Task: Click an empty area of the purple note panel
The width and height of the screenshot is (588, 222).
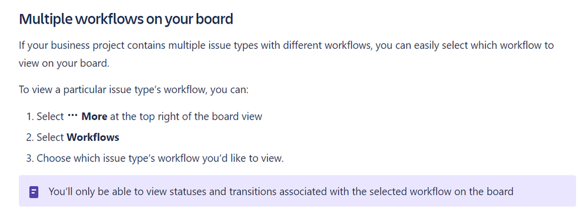Action: 544,191
